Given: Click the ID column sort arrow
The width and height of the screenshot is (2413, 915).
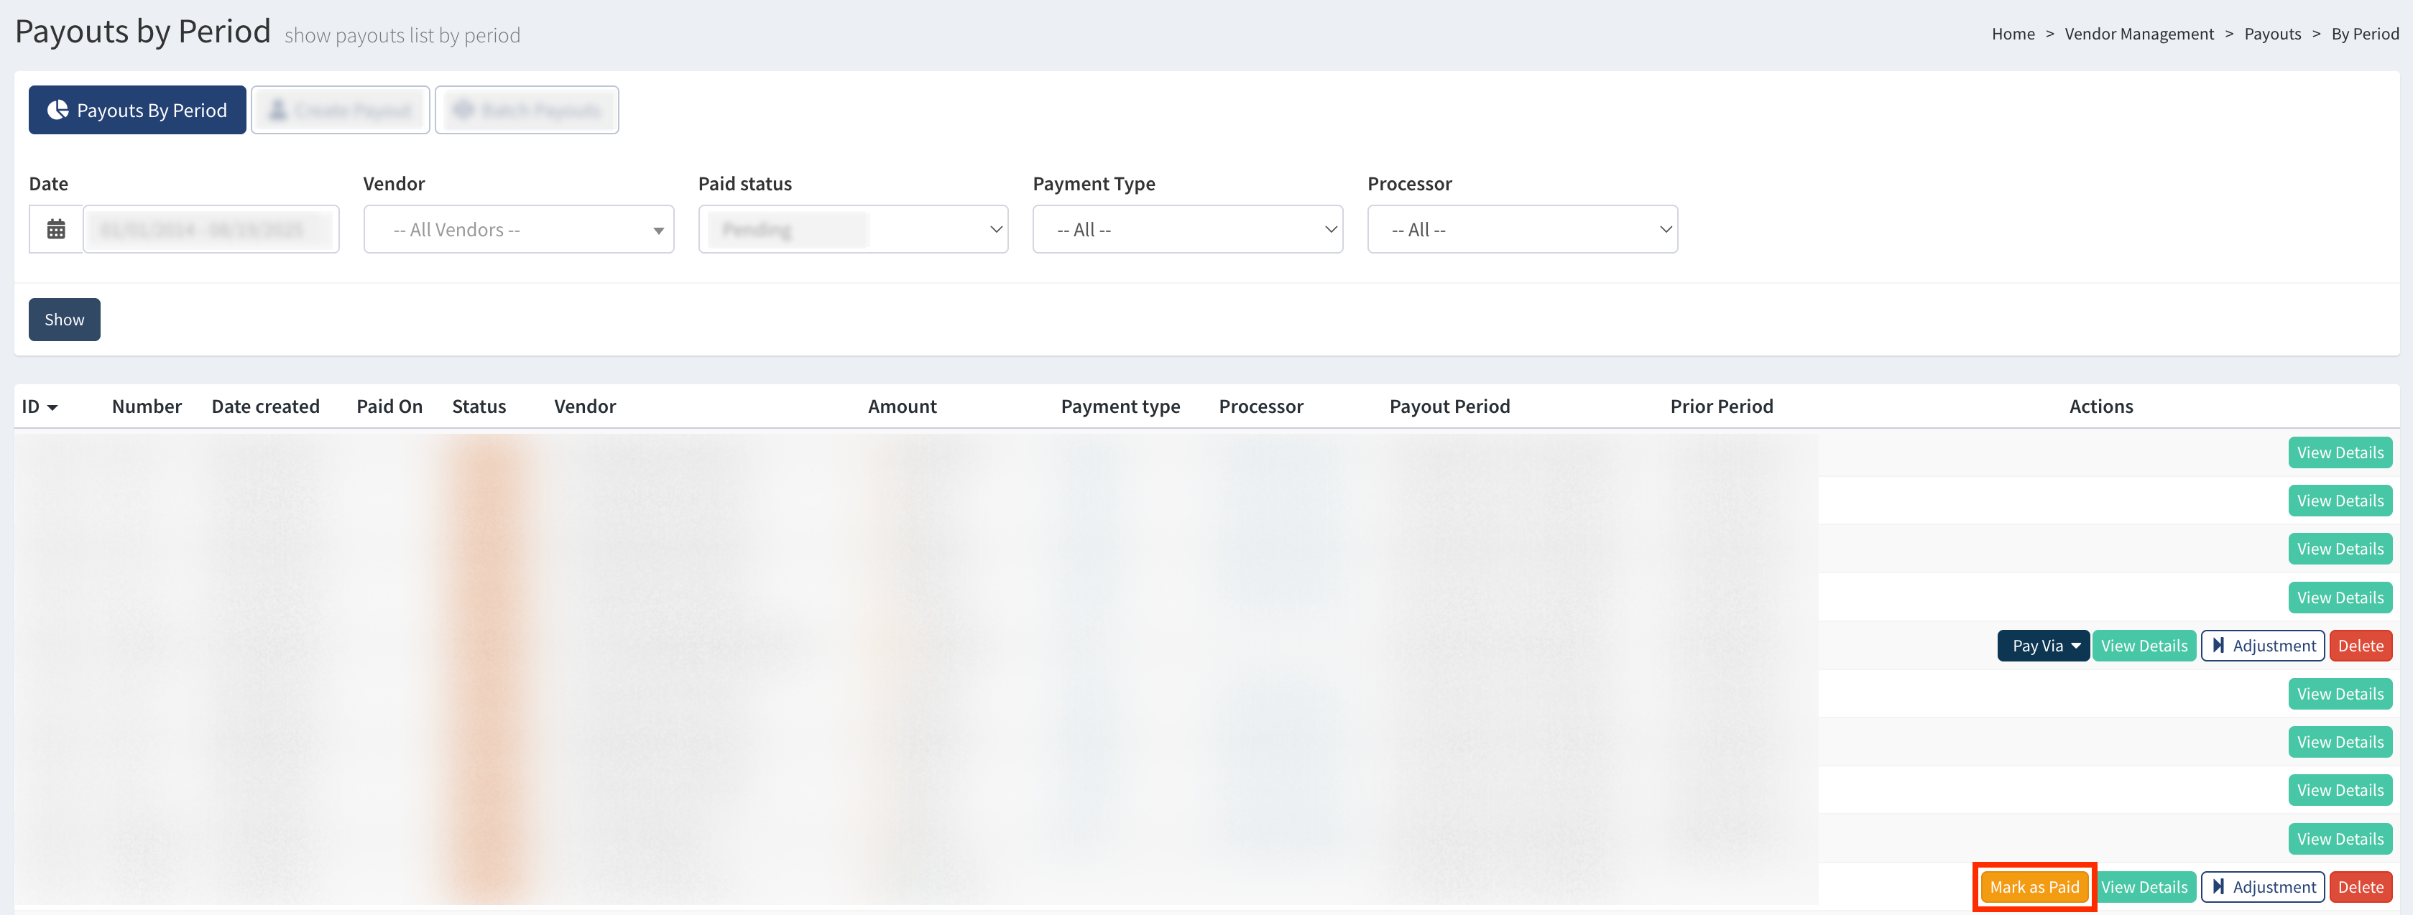Looking at the screenshot, I should click(x=52, y=407).
